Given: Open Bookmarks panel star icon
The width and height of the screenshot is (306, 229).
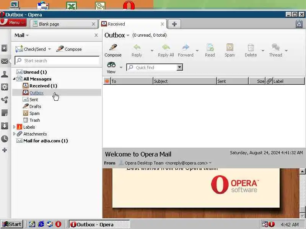Looking at the screenshot, I should click(5, 48).
